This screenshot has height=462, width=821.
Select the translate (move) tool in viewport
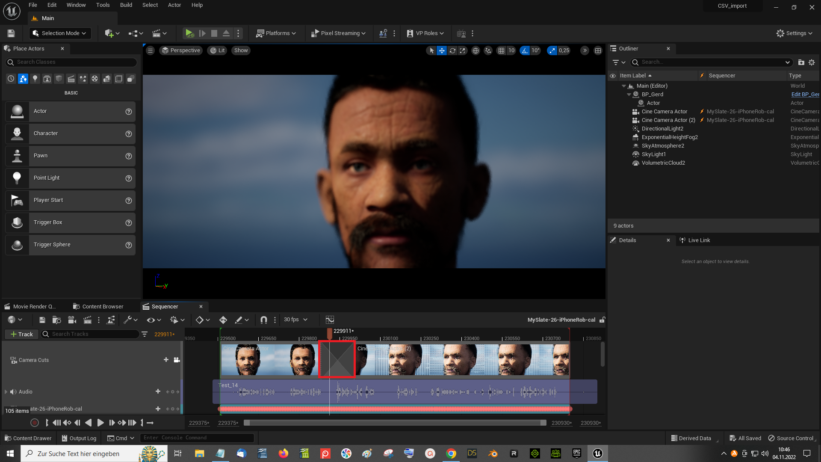point(442,50)
